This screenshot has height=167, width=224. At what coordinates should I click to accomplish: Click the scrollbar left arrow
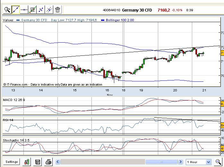58,162
